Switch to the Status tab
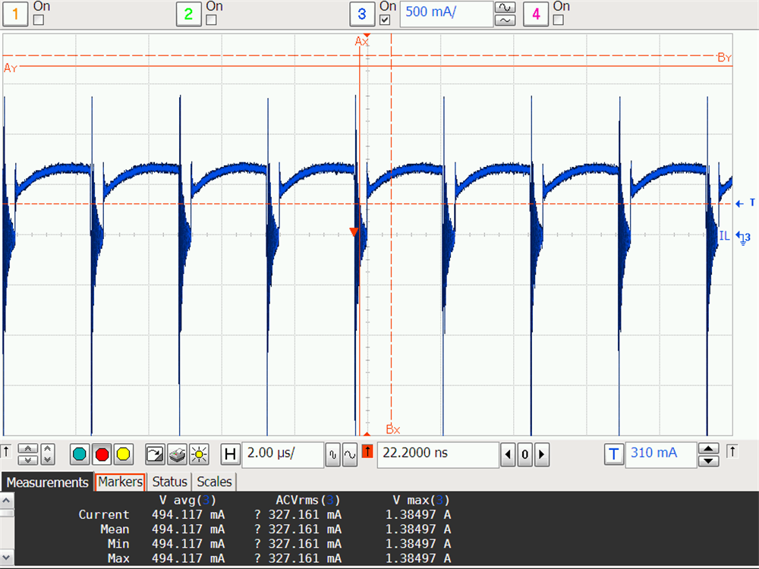The width and height of the screenshot is (759, 569). coord(169,483)
